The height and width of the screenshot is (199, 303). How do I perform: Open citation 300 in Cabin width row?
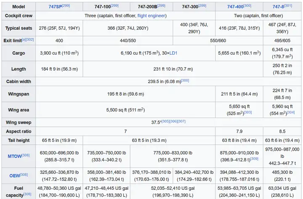coord(185,81)
